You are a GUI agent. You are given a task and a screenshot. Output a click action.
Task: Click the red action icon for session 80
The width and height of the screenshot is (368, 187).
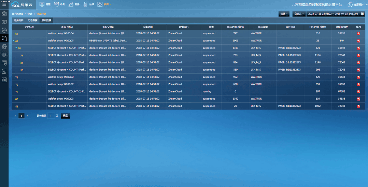(x=358, y=99)
